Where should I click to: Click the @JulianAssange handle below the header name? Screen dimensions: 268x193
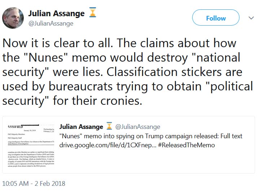pyautogui.click(x=51, y=24)
